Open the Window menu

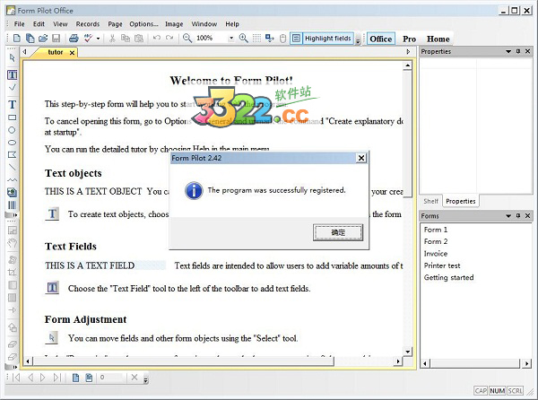204,24
